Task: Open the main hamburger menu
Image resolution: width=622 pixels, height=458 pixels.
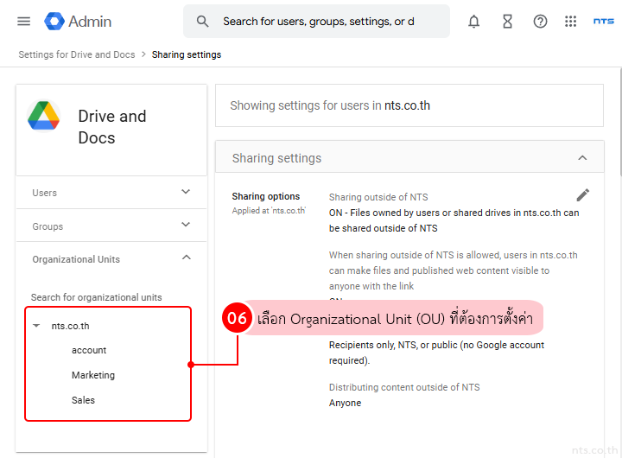Action: point(24,22)
